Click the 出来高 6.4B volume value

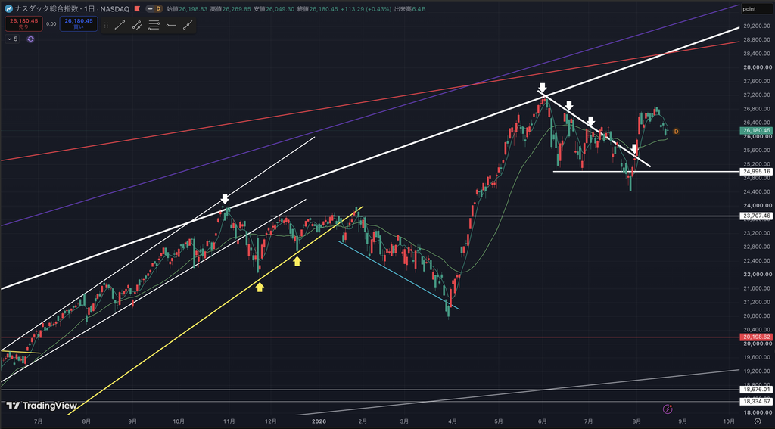tap(409, 9)
